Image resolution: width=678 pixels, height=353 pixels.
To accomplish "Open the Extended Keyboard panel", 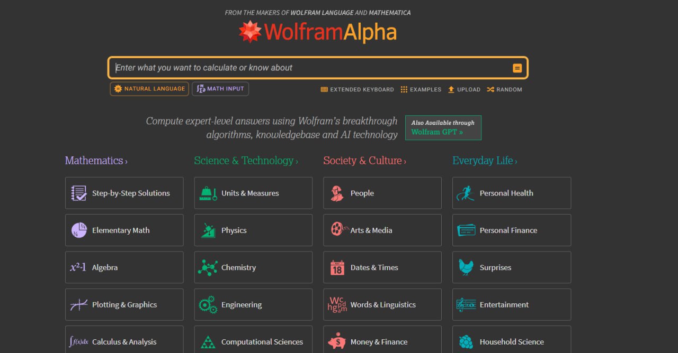I will click(x=357, y=90).
